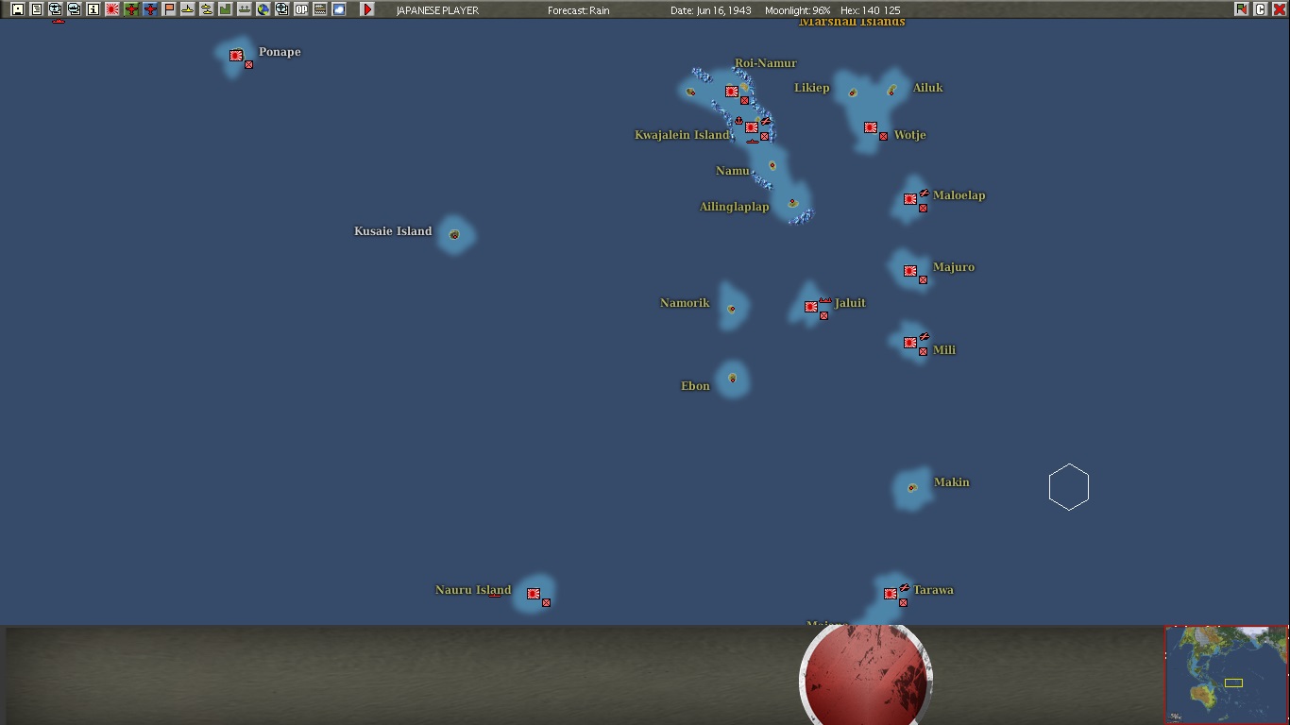Open the list-page report icon in the toolbar
This screenshot has height=725, width=1290.
click(36, 9)
